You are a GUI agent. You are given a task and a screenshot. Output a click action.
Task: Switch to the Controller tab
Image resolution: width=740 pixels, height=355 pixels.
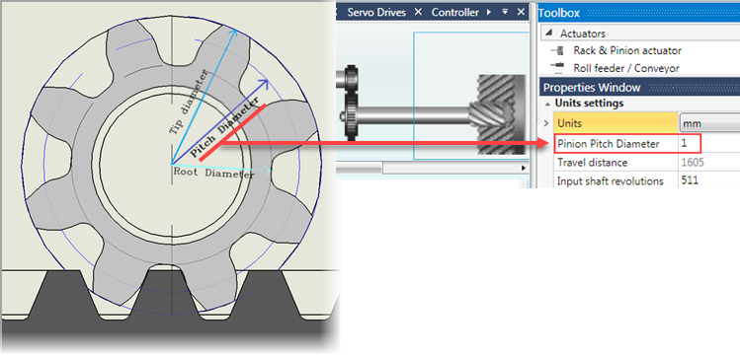(x=454, y=12)
